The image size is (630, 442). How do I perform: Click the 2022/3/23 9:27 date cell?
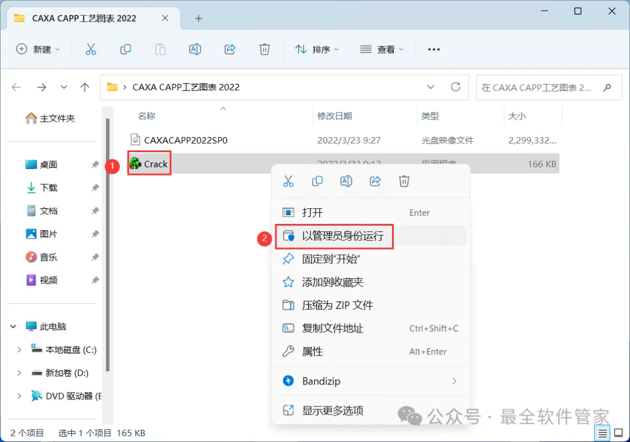pos(349,140)
